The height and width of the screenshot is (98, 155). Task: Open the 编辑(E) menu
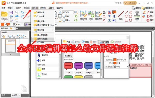(10, 8)
